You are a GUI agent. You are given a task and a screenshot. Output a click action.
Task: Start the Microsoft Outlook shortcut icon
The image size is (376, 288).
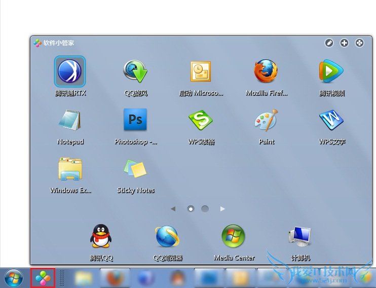[x=201, y=71]
